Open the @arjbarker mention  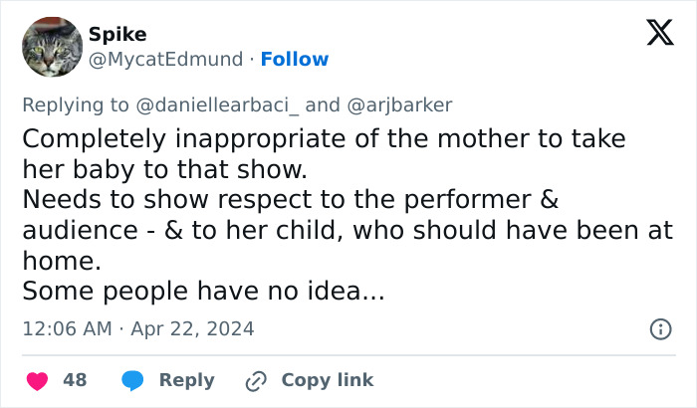394,105
